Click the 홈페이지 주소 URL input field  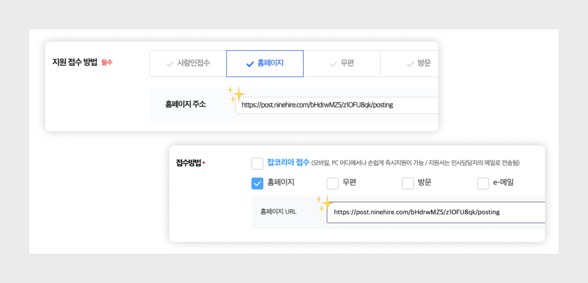[337, 105]
